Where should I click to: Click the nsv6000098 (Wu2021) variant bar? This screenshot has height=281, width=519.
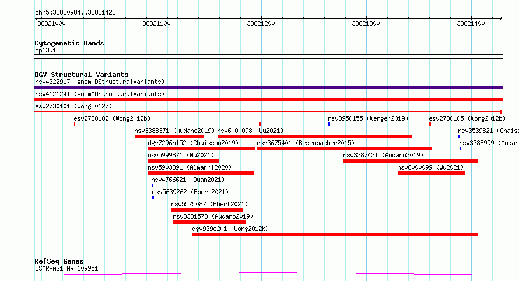314,136
